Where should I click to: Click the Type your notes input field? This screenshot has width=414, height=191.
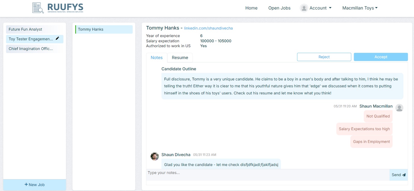(x=268, y=175)
